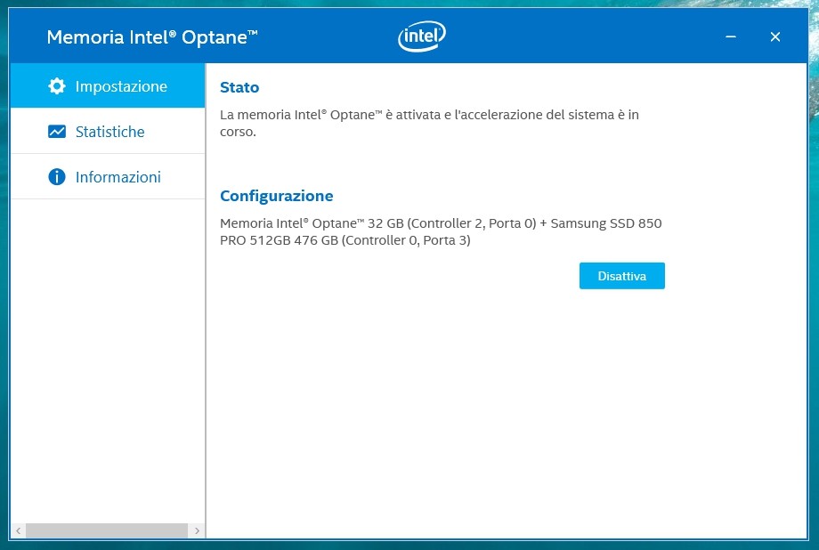The image size is (819, 550).
Task: Click the sidebar scrollbar left arrow
Action: pos(18,530)
